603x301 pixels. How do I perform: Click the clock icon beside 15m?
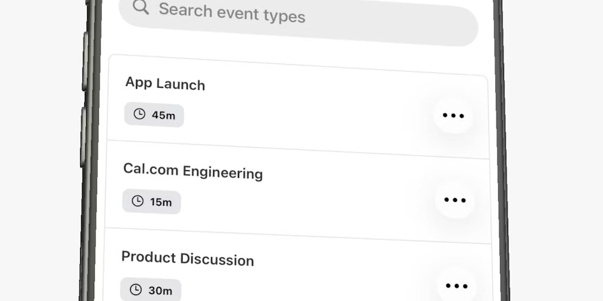pyautogui.click(x=137, y=201)
